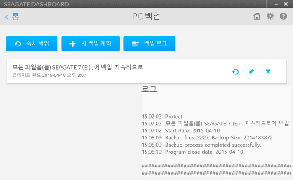The height and width of the screenshot is (180, 293).
Task: Select log line Backup files: 2227
Action: point(207,138)
